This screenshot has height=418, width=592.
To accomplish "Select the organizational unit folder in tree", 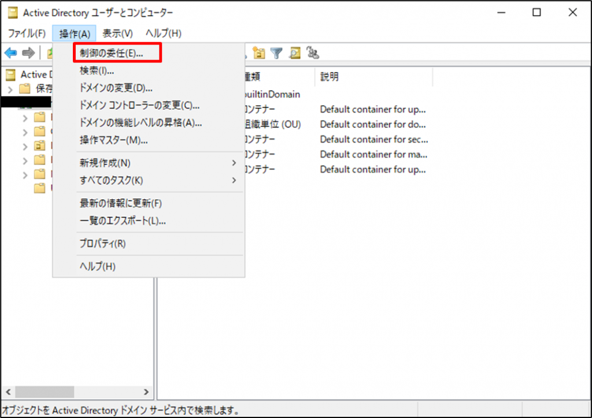I will (x=40, y=145).
